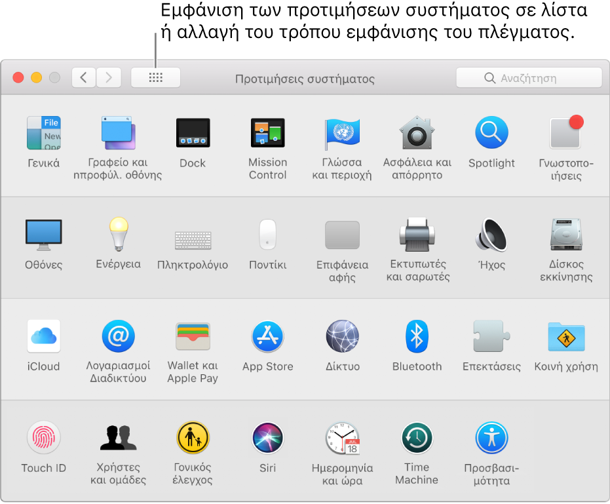
Task: Open the Γενικά preference pane
Action: click(x=43, y=132)
